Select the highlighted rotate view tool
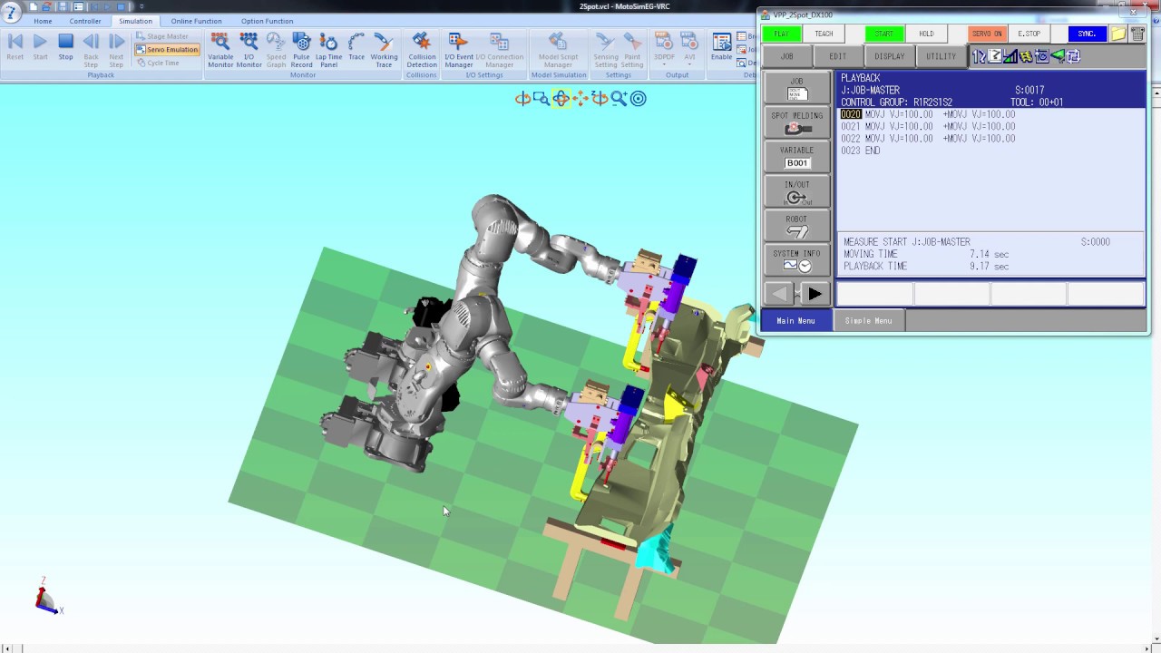This screenshot has height=653, width=1161. [561, 99]
